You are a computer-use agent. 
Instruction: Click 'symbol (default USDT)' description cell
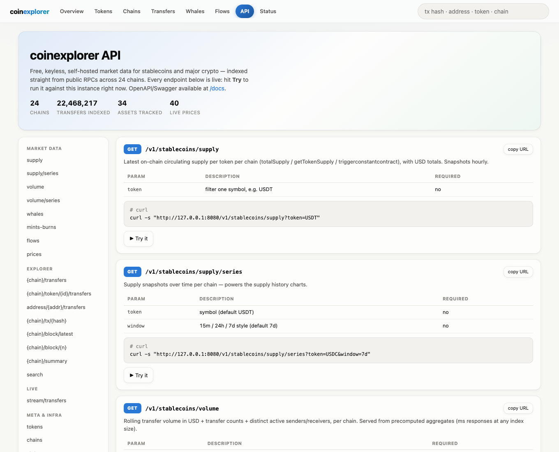point(226,312)
